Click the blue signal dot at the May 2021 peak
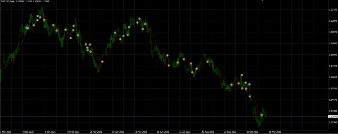 coord(140,19)
